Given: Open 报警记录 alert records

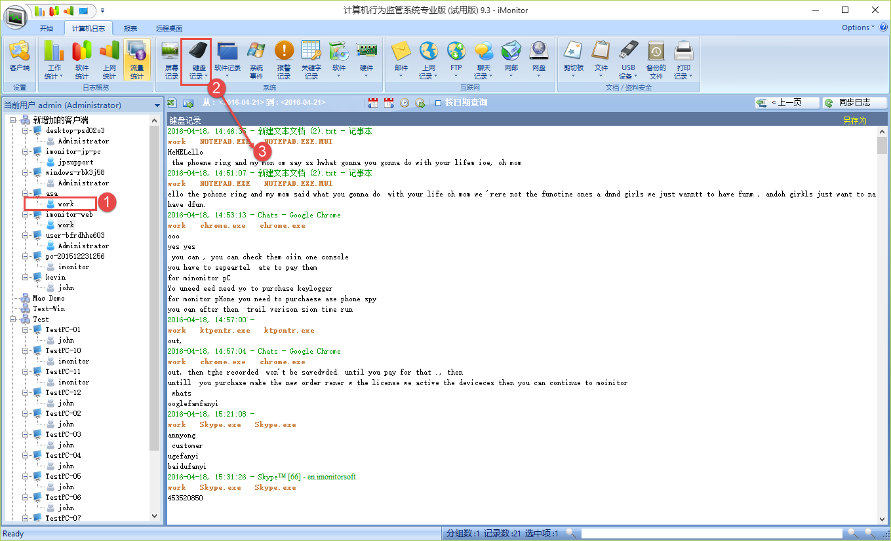Looking at the screenshot, I should [x=284, y=60].
